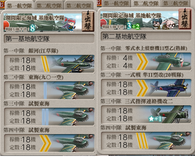Click the double-chevron proficiency mark on 隼II型改
195x157 pixels.
pyautogui.click(x=142, y=88)
